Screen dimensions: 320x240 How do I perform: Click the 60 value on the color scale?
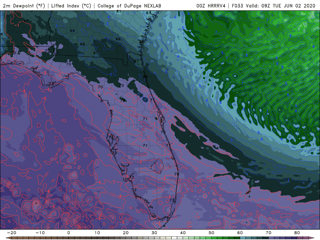pyautogui.click(x=240, y=233)
